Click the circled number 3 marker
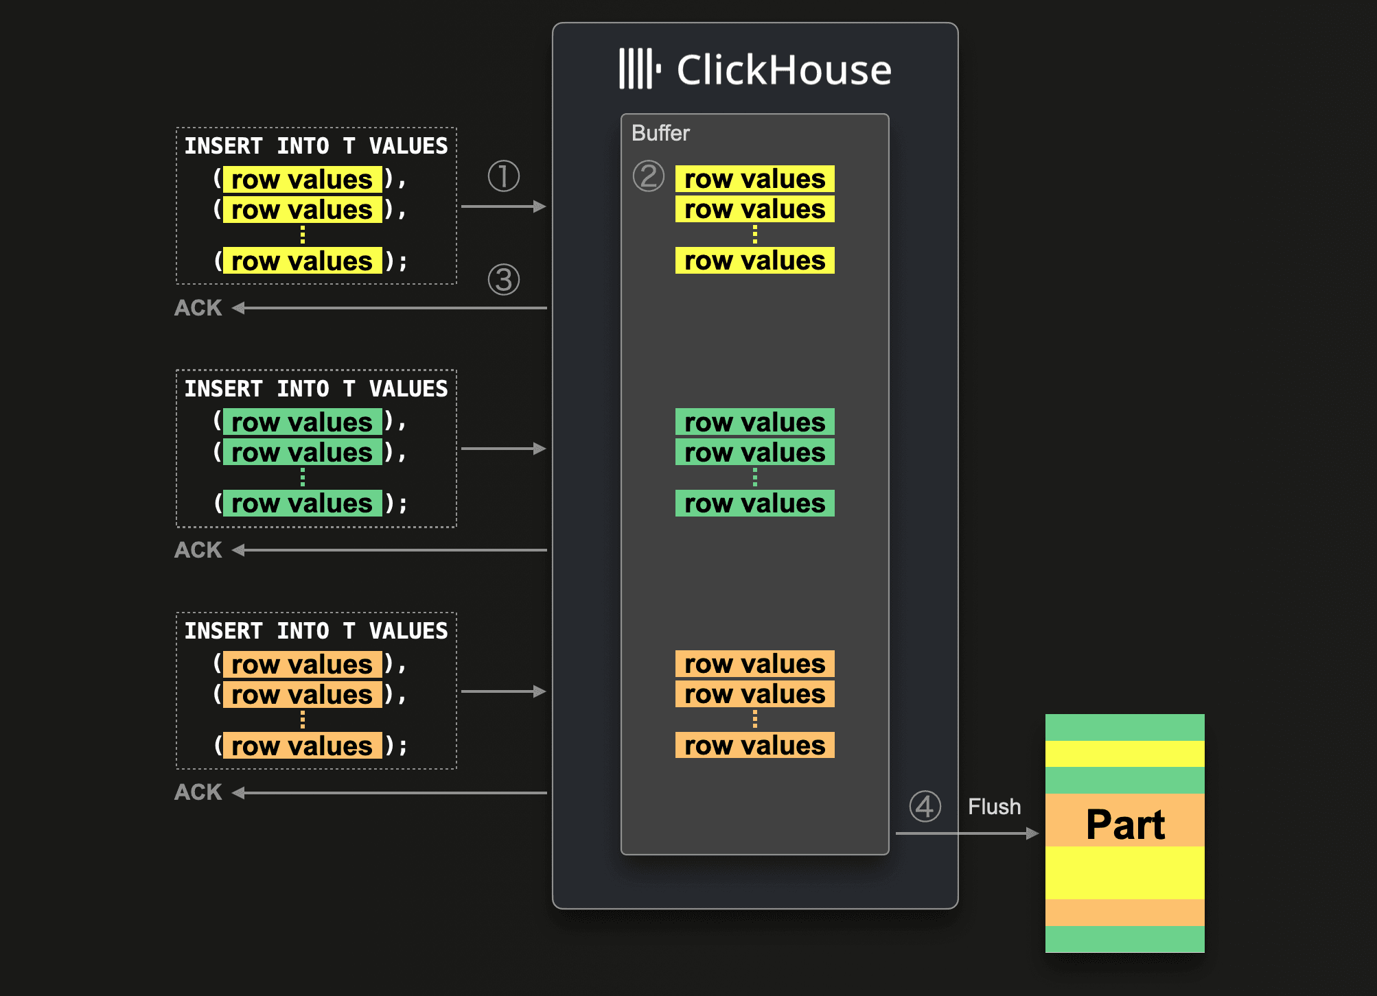 503,280
